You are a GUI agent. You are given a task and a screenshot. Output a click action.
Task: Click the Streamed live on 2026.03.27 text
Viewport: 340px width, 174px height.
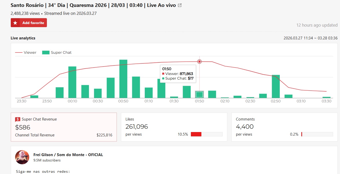(x=70, y=13)
